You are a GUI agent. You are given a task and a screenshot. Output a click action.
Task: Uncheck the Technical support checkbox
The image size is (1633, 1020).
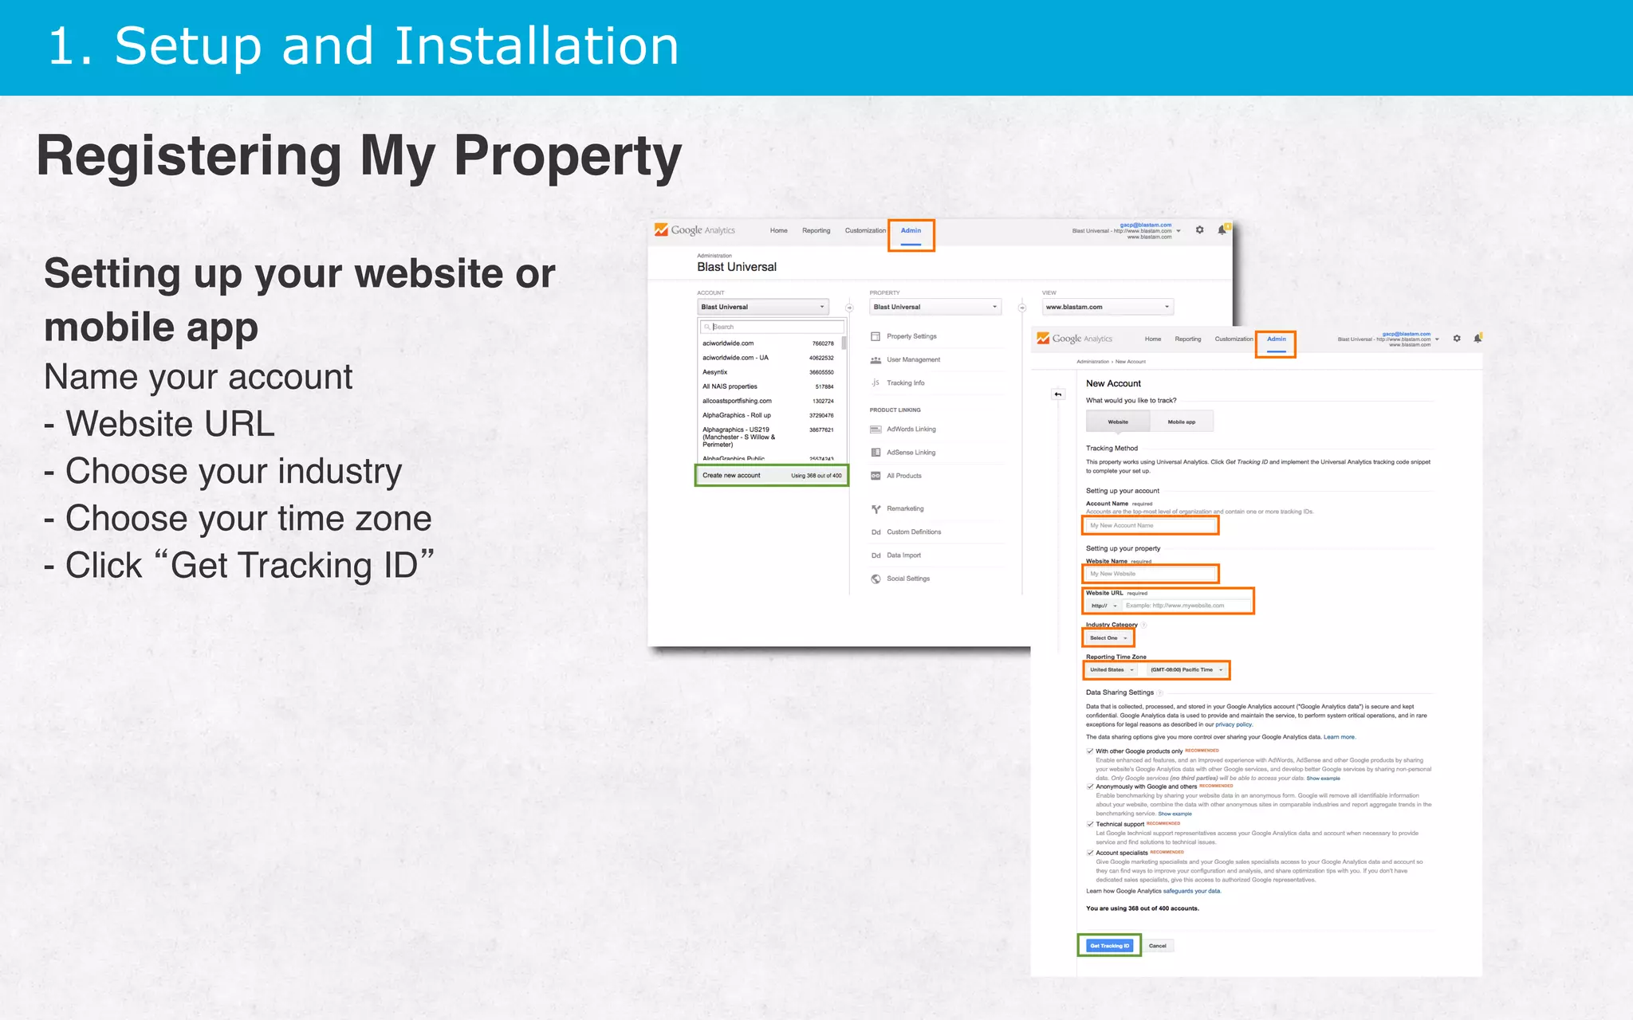click(1090, 824)
